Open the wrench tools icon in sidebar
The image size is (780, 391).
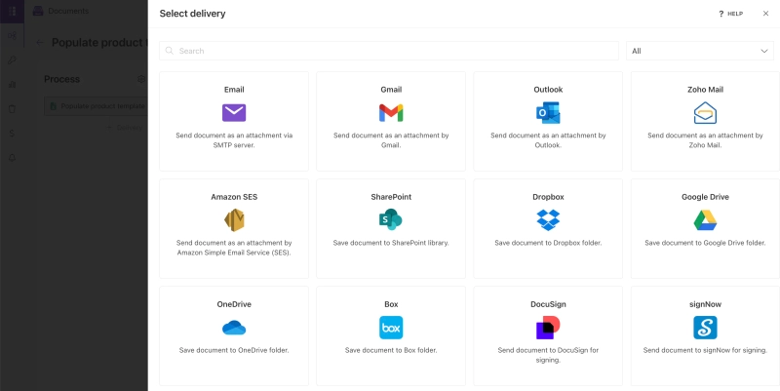click(x=12, y=60)
